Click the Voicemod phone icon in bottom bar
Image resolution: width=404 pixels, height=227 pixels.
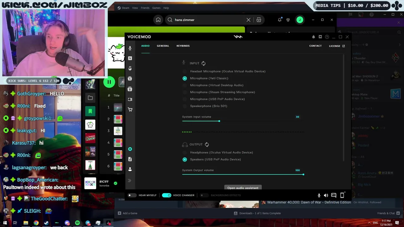pyautogui.click(x=342, y=195)
